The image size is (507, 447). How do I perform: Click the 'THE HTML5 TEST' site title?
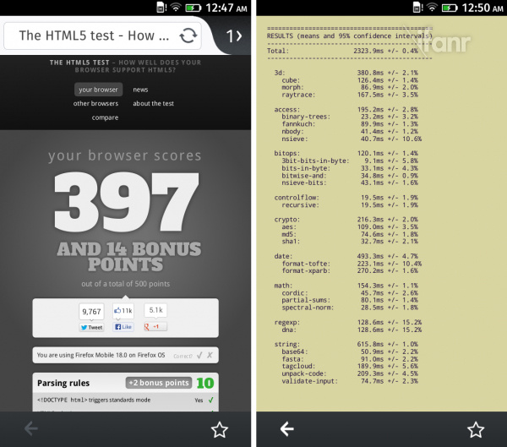coord(79,63)
